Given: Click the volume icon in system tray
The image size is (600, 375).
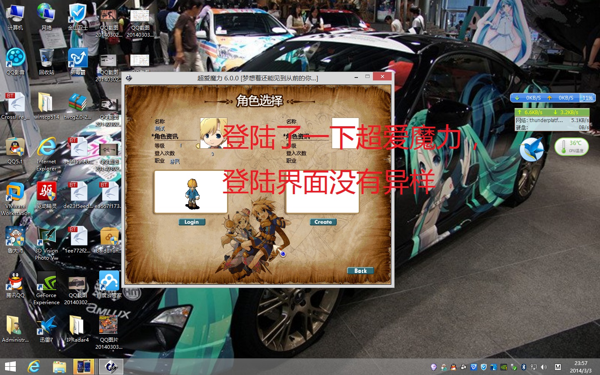Looking at the screenshot, I should (x=543, y=367).
